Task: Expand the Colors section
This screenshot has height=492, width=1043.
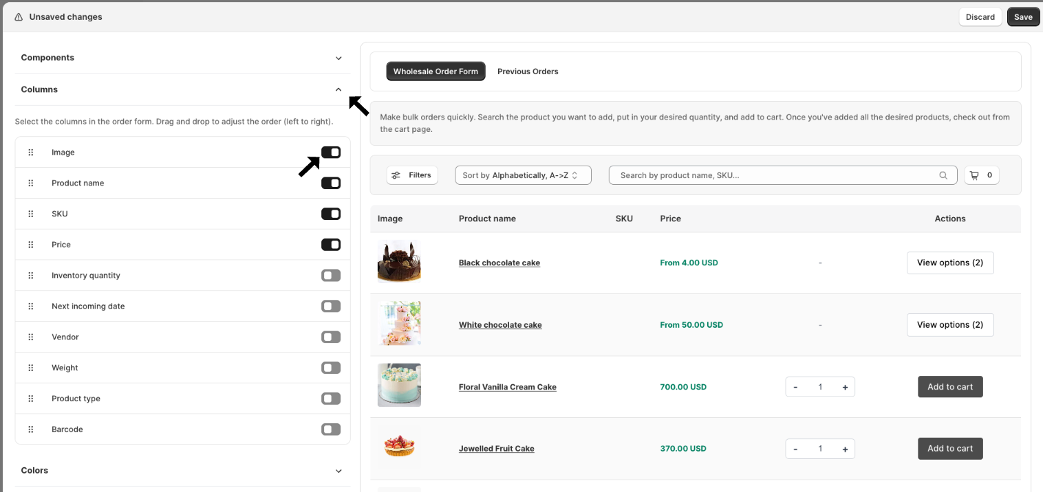Action: point(338,471)
